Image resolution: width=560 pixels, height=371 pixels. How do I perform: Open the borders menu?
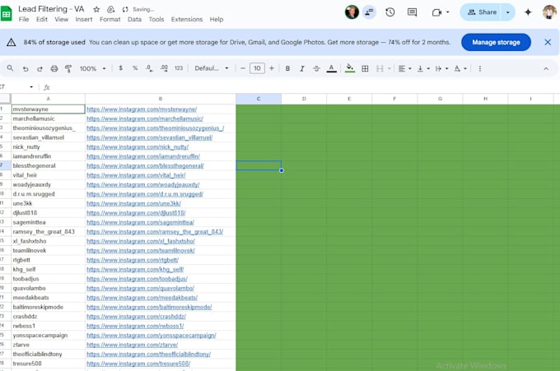tap(365, 68)
